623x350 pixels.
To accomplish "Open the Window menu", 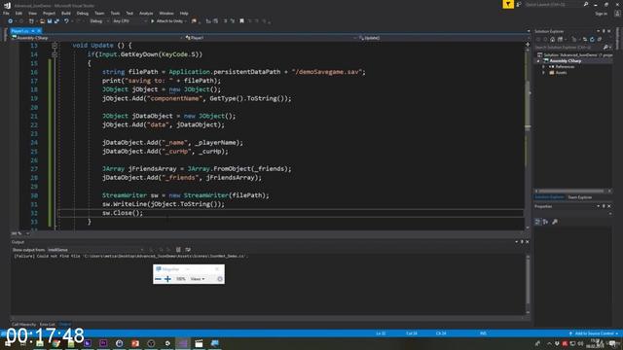I will click(x=166, y=13).
